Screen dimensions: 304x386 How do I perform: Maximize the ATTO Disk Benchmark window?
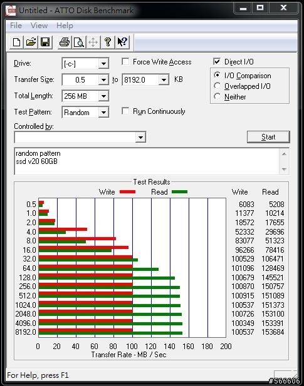[260, 8]
